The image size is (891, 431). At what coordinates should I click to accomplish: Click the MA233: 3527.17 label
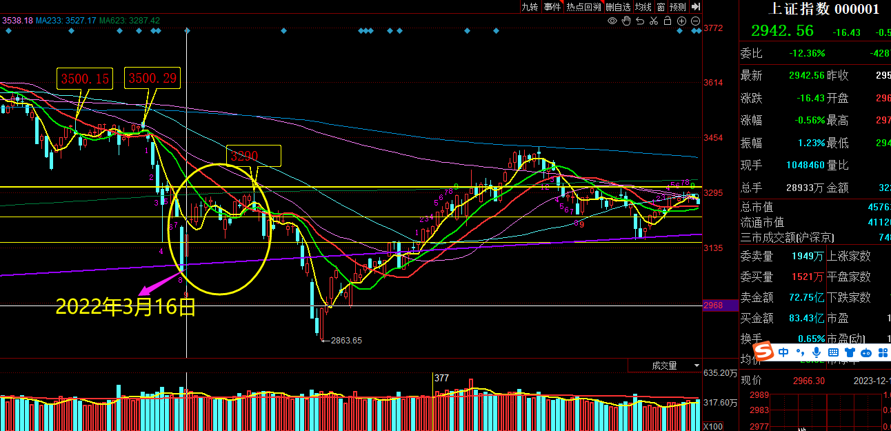click(x=66, y=21)
